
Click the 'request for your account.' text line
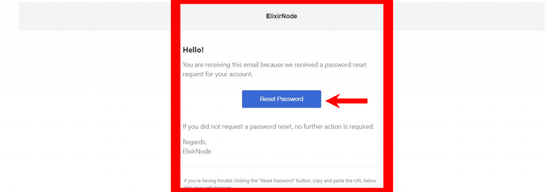click(x=218, y=74)
